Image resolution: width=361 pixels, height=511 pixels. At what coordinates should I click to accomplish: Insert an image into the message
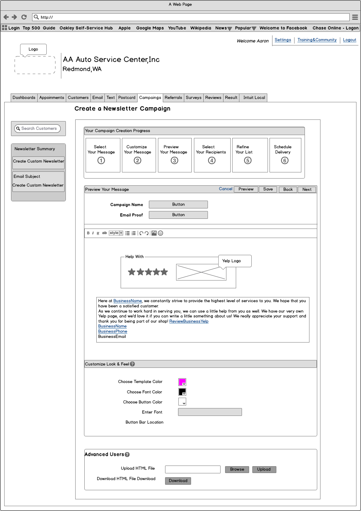coord(154,233)
